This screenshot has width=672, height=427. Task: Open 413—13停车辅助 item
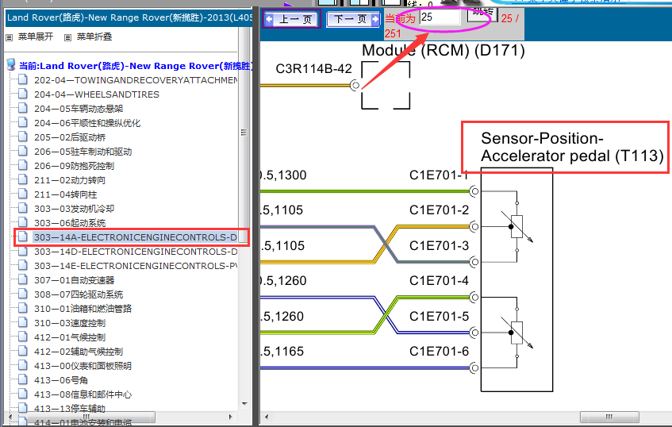point(70,409)
